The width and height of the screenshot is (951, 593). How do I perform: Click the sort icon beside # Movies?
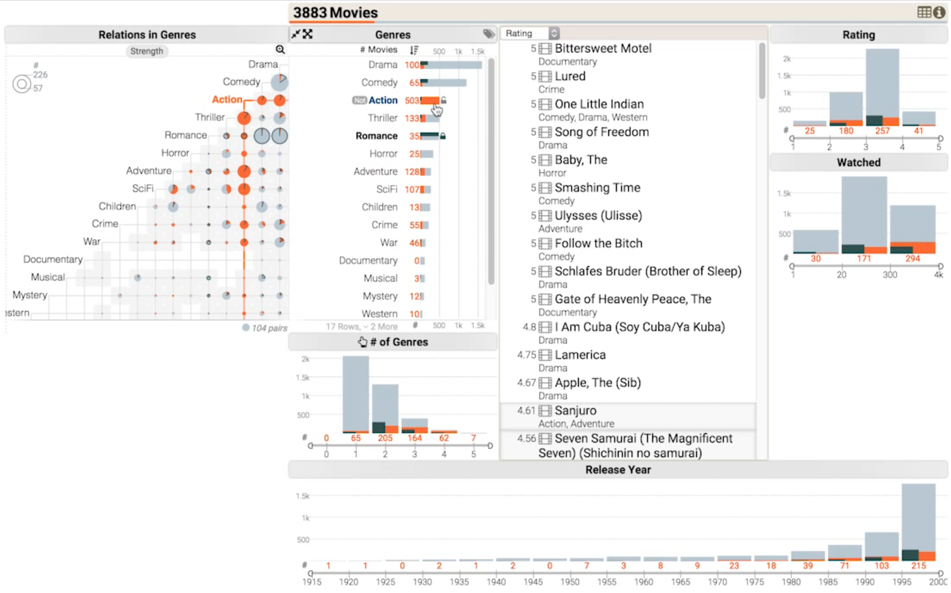(414, 50)
